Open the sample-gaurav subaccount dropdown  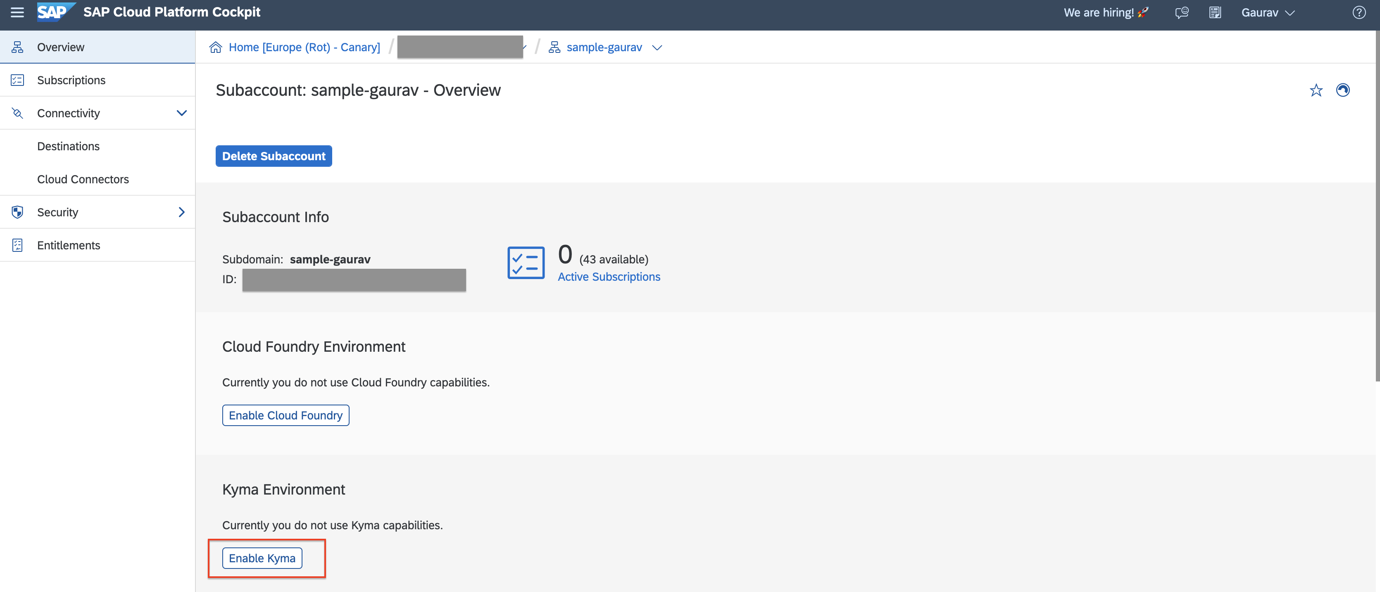click(657, 47)
